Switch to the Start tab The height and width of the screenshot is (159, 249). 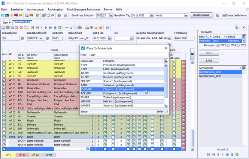point(6,22)
